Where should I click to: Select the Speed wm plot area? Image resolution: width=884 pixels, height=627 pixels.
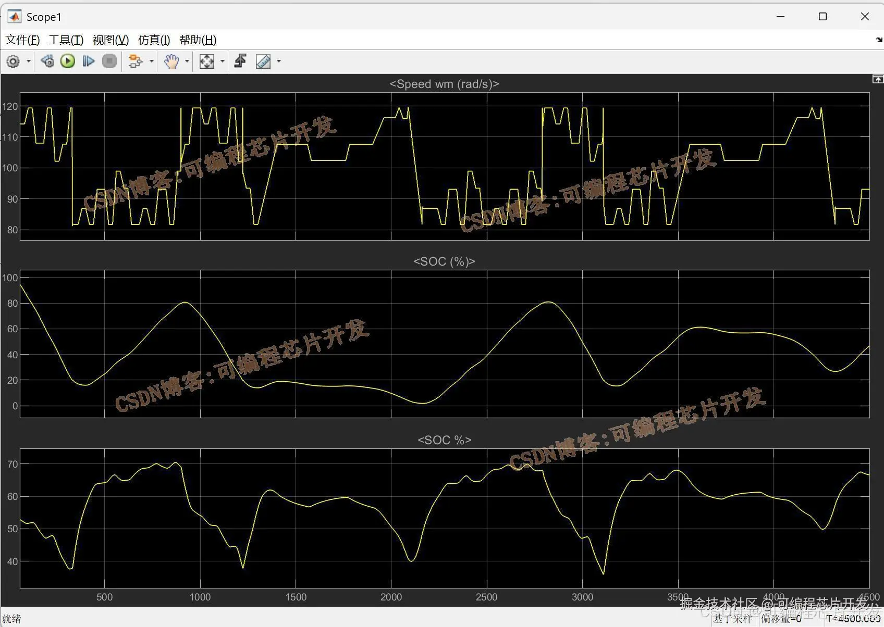[445, 166]
